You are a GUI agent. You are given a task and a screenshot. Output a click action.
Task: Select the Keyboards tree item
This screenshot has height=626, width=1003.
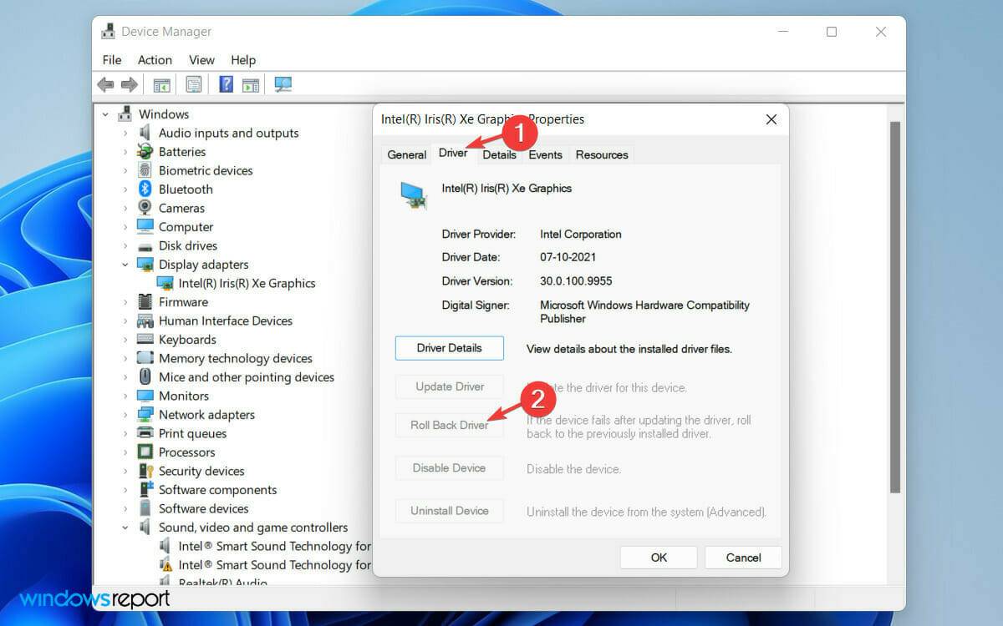tap(187, 339)
